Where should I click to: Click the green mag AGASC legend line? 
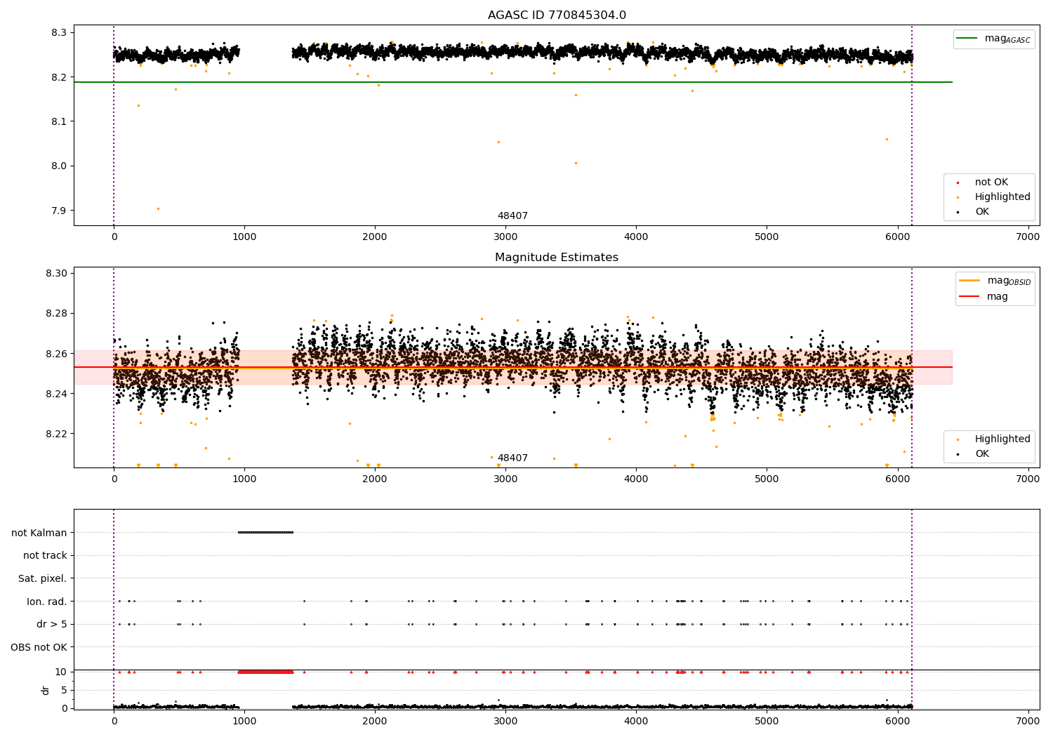(x=968, y=39)
